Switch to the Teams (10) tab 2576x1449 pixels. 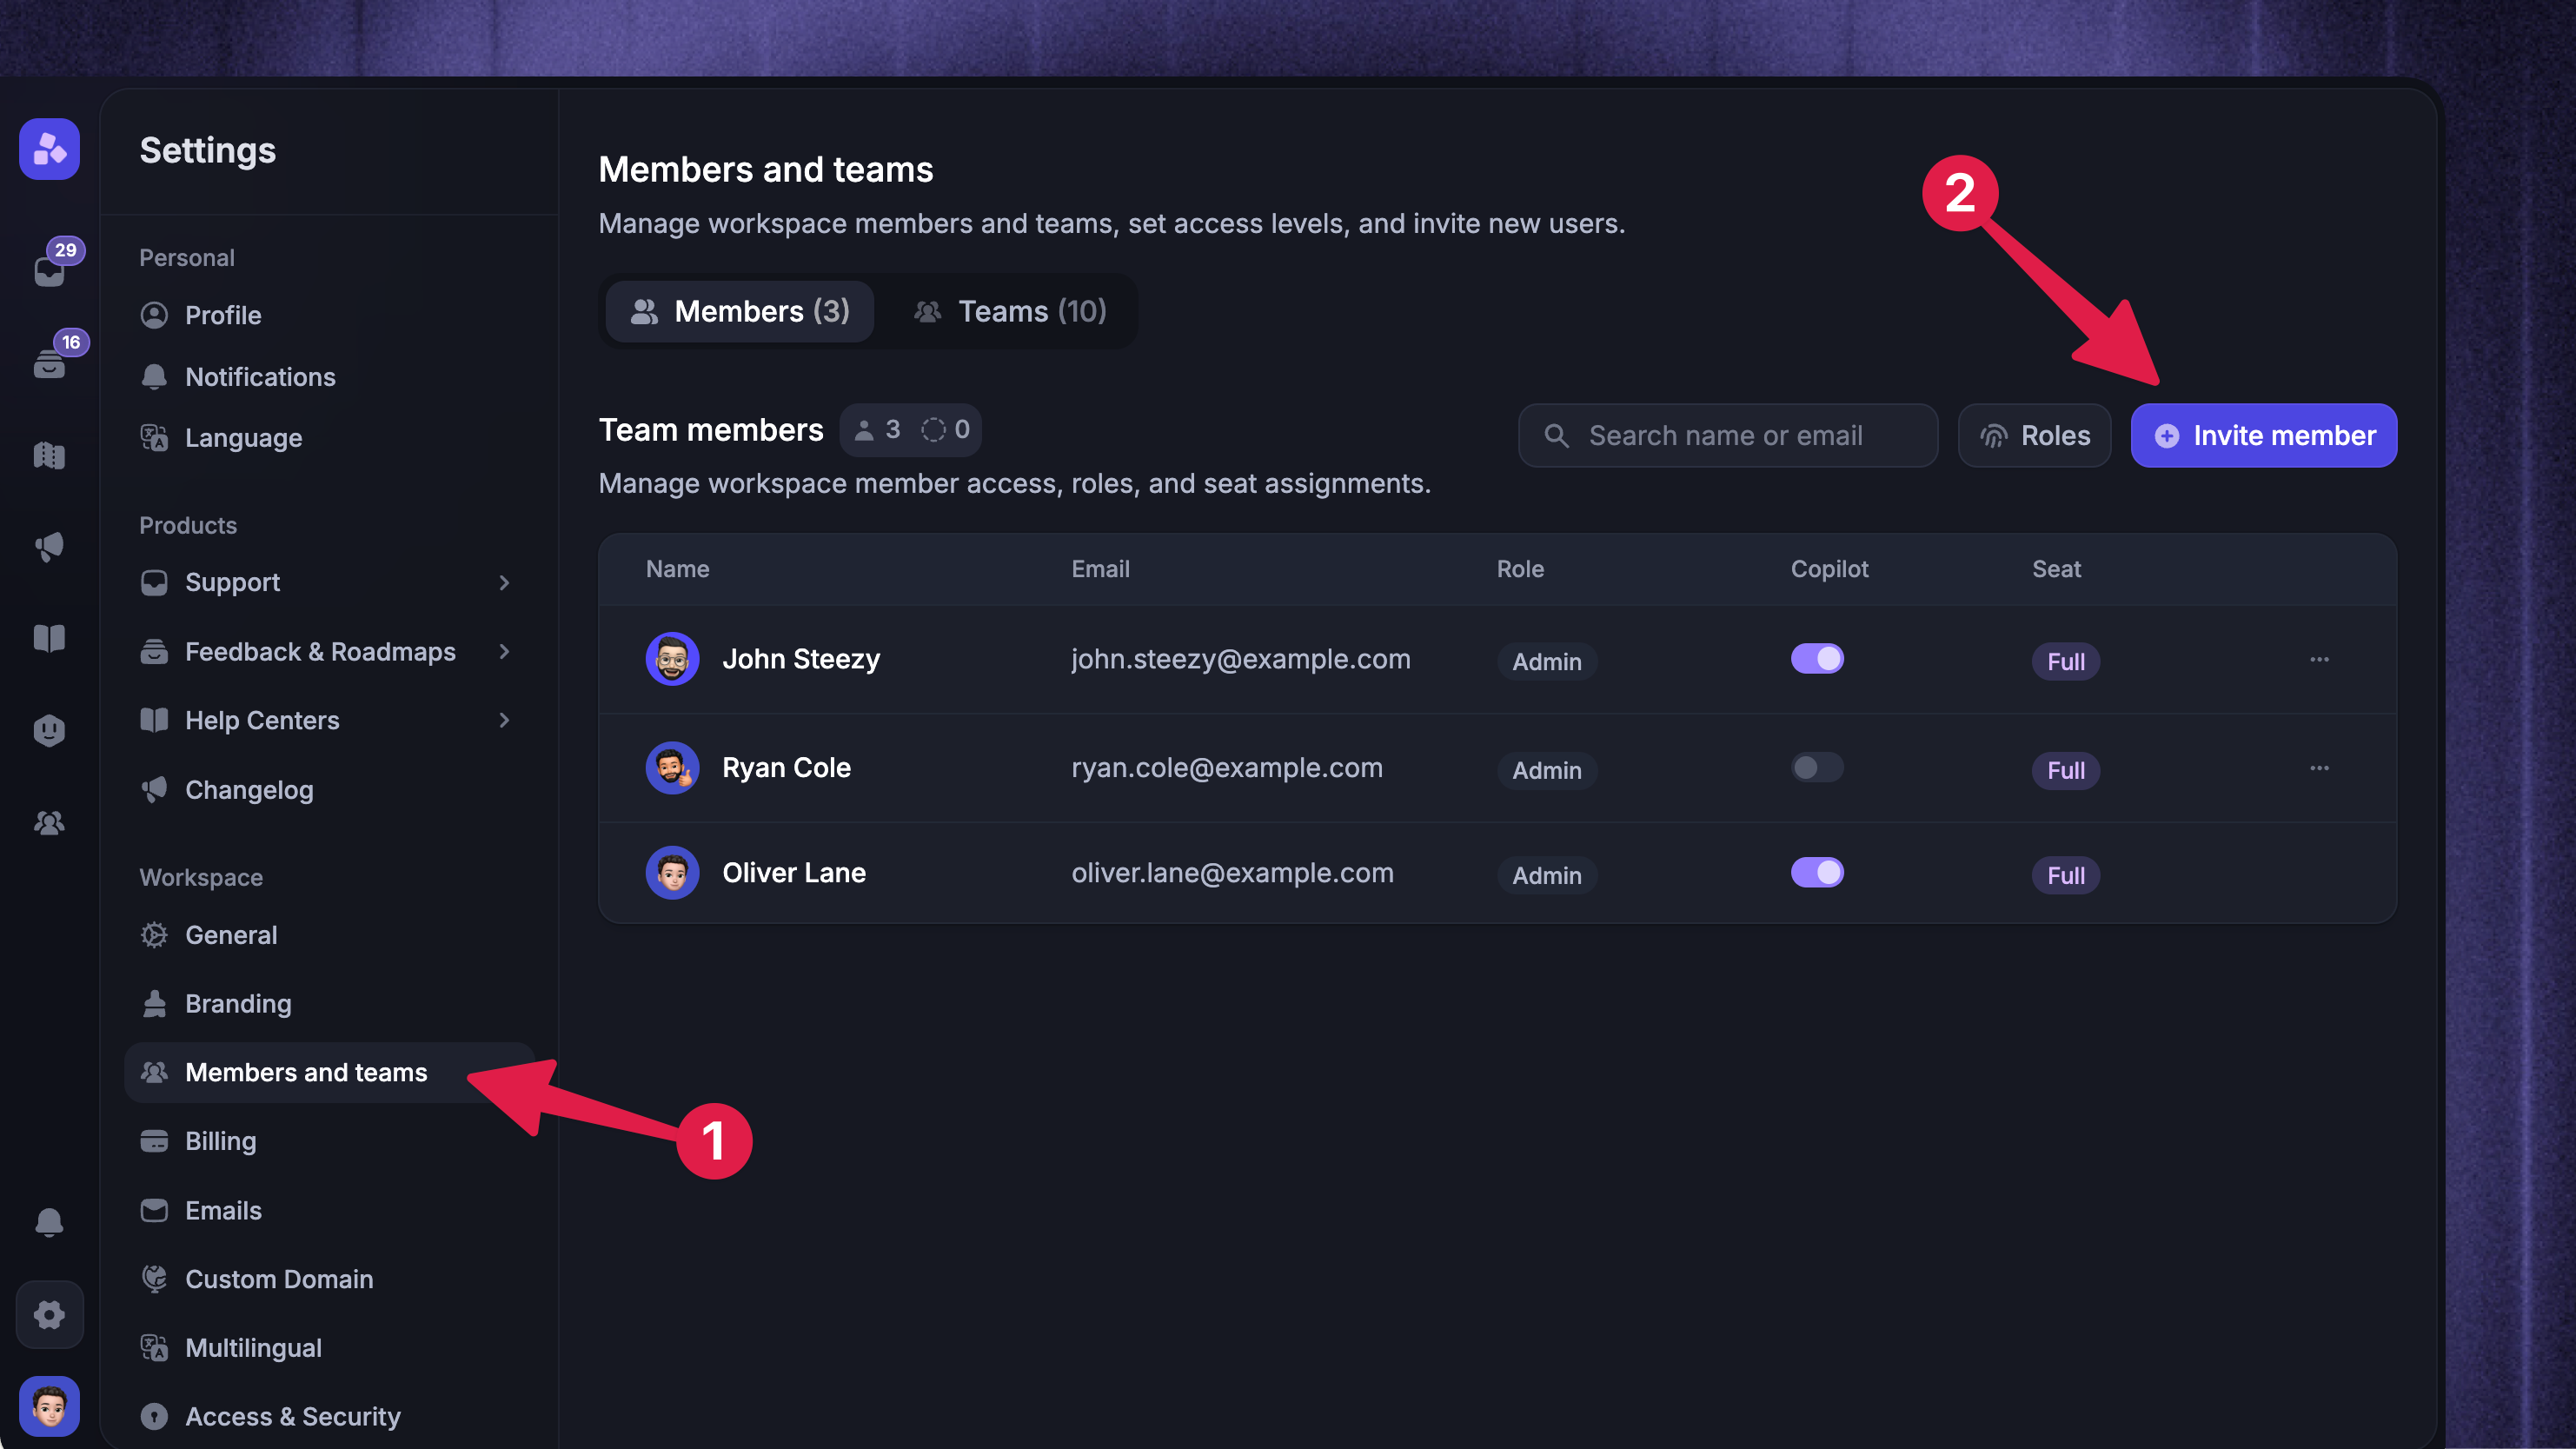click(1010, 312)
